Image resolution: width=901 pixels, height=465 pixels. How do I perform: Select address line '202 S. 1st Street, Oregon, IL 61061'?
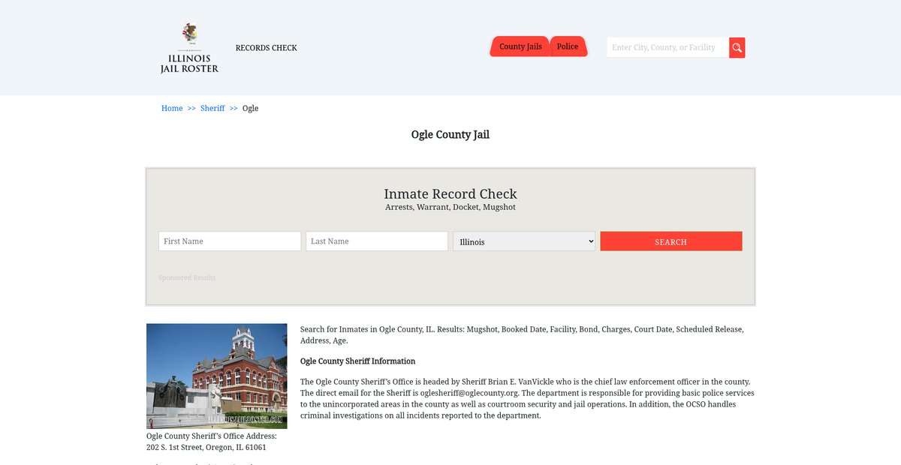206,447
